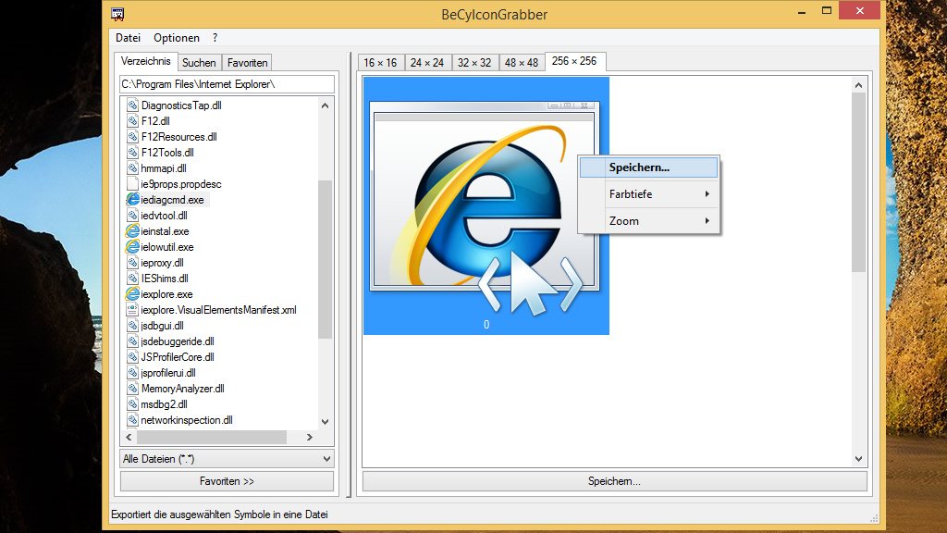The width and height of the screenshot is (947, 533).
Task: Switch to the Favoriten tab
Action: [247, 62]
